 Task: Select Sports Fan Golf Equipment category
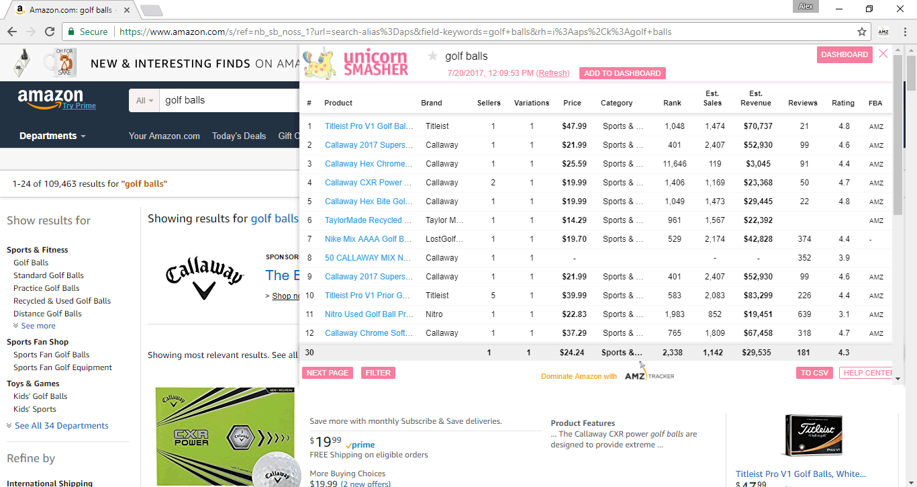pos(62,367)
